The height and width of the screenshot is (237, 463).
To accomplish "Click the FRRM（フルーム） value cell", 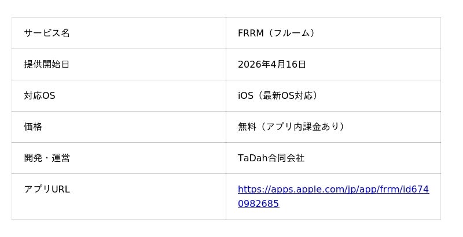I will tap(277, 34).
